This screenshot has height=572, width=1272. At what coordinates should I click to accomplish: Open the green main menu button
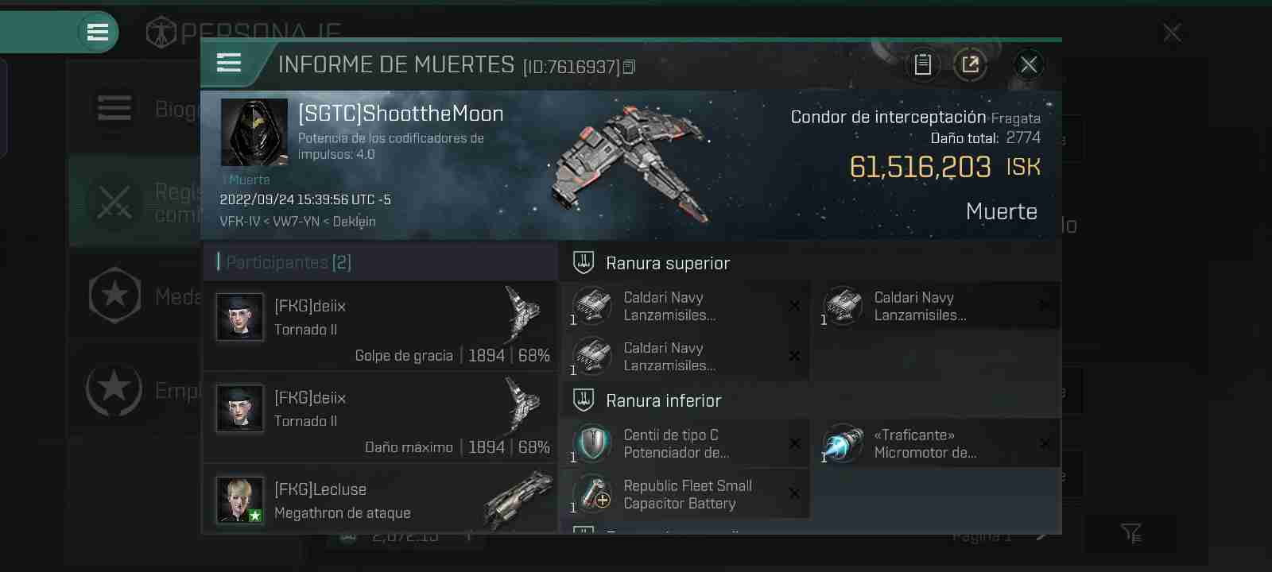[98, 33]
